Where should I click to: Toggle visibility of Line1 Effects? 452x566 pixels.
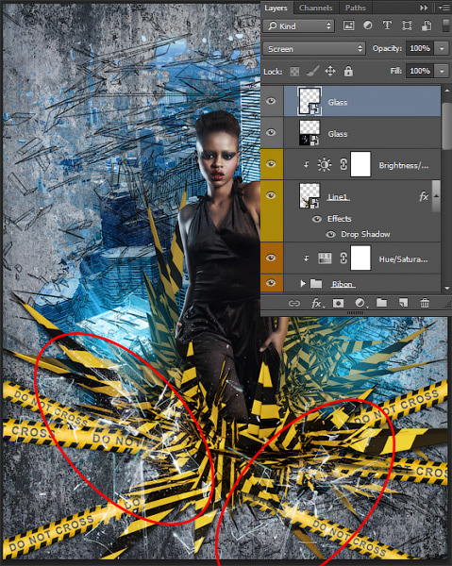[317, 219]
